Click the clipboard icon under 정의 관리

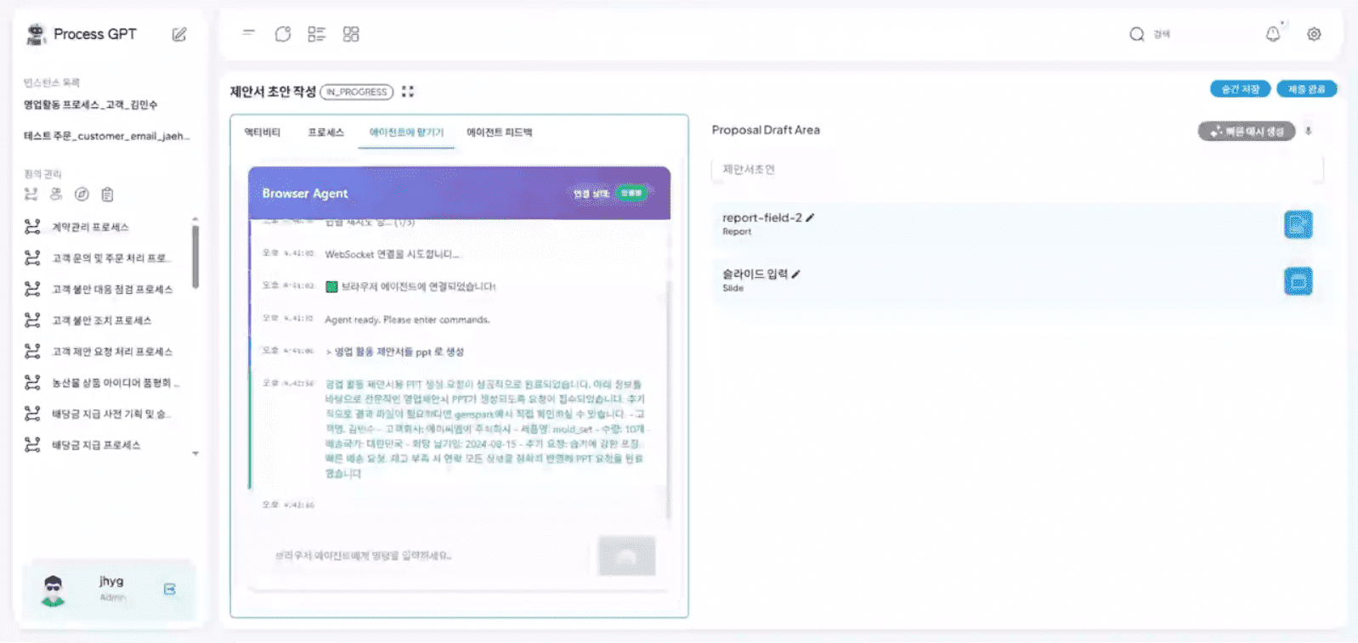107,195
